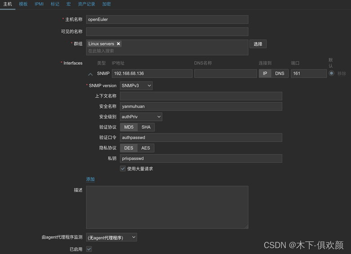Toggle the 使用大量请求 checkbox
The image size is (351, 254).
[x=123, y=169]
